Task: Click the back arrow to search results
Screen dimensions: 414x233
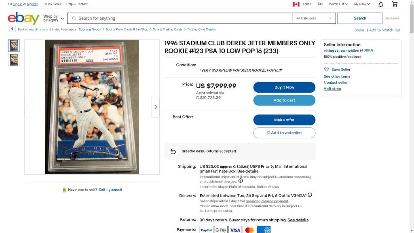Action: (13, 29)
